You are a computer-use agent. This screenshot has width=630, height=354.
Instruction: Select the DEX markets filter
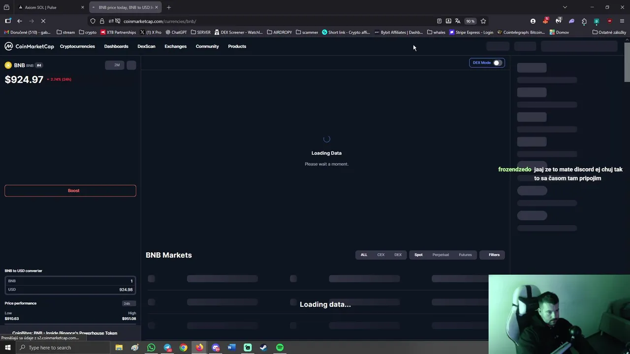[x=398, y=255]
